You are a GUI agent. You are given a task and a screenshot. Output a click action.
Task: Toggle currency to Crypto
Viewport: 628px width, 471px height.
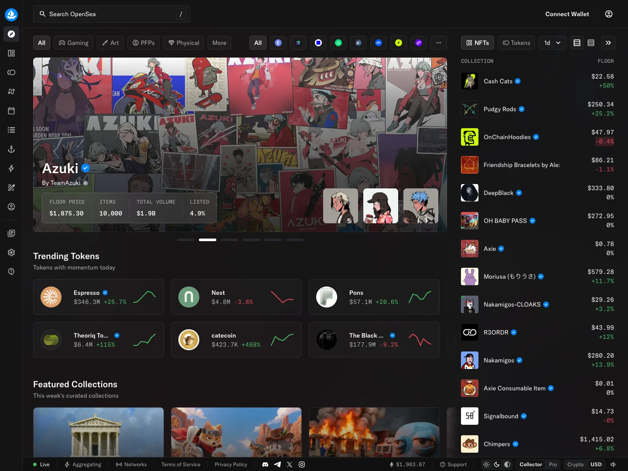tap(575, 464)
